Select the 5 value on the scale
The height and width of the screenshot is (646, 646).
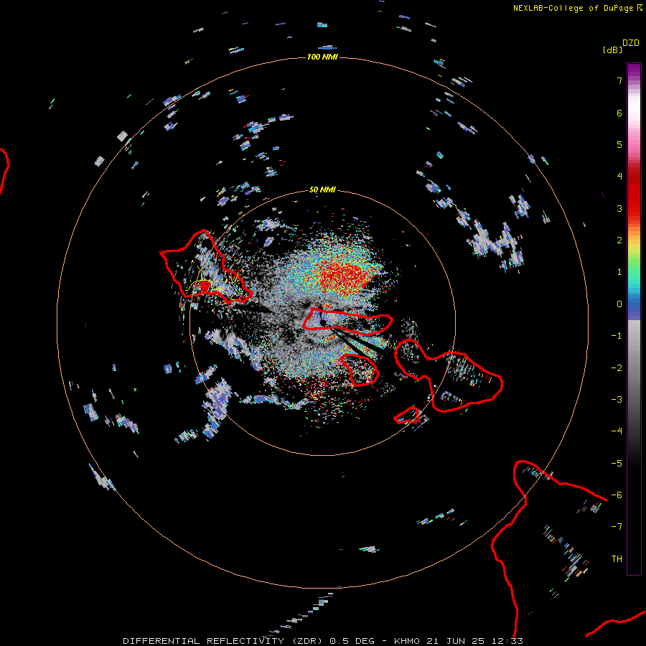[619, 144]
